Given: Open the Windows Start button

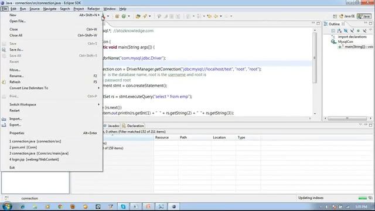Looking at the screenshot, I should point(7,206).
